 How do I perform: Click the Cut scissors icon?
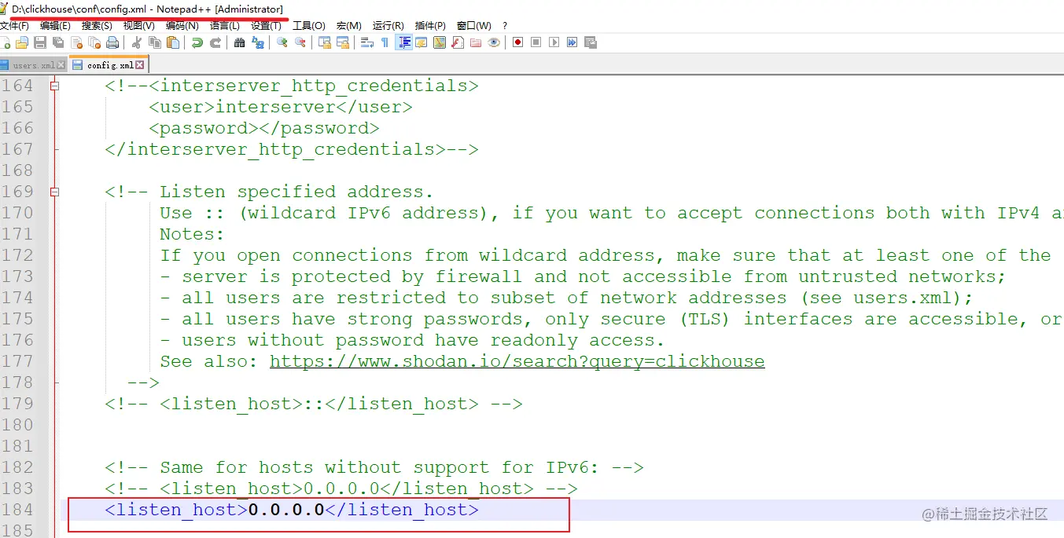(136, 42)
